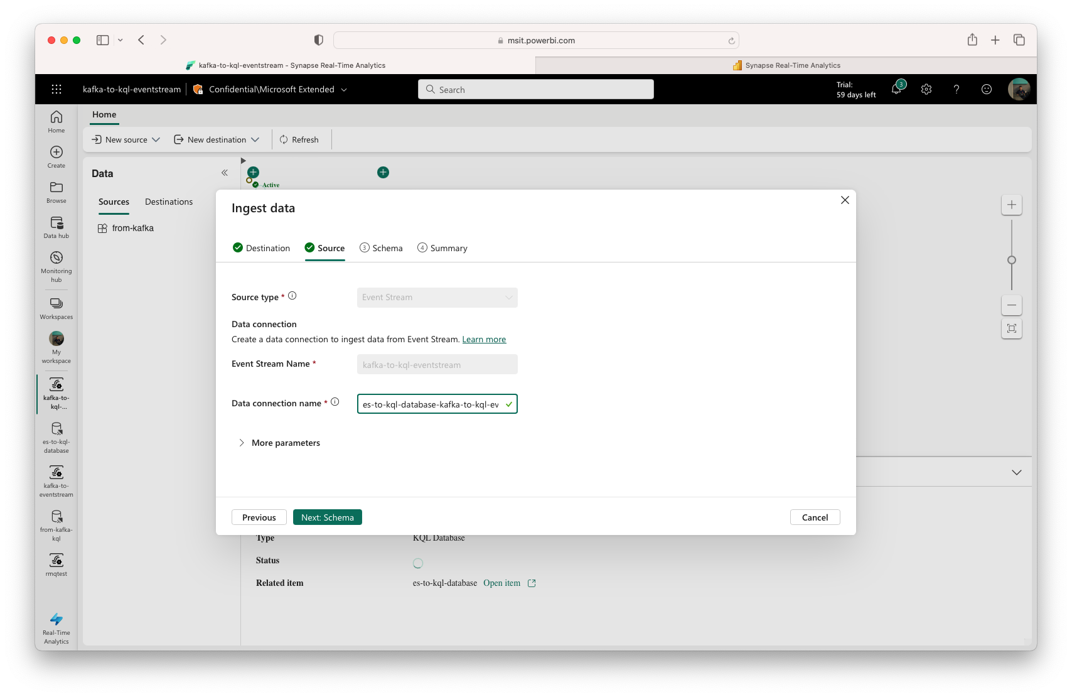Open the Learn more link about data connections
The width and height of the screenshot is (1072, 697).
pyautogui.click(x=483, y=339)
